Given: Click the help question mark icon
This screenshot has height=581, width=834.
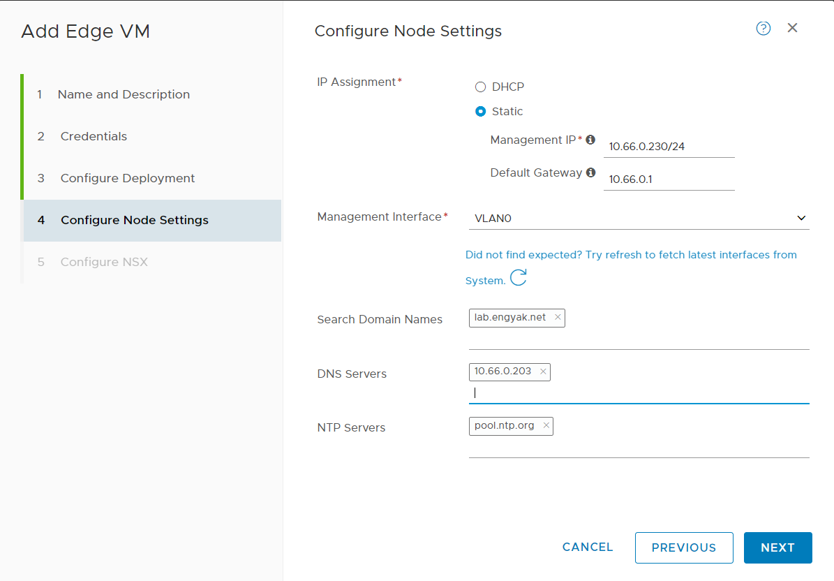Looking at the screenshot, I should (x=764, y=29).
